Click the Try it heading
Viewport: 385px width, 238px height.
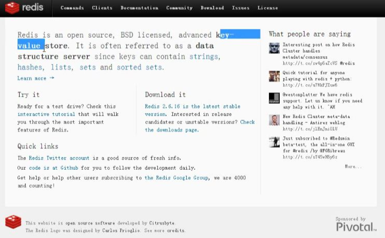click(x=28, y=94)
